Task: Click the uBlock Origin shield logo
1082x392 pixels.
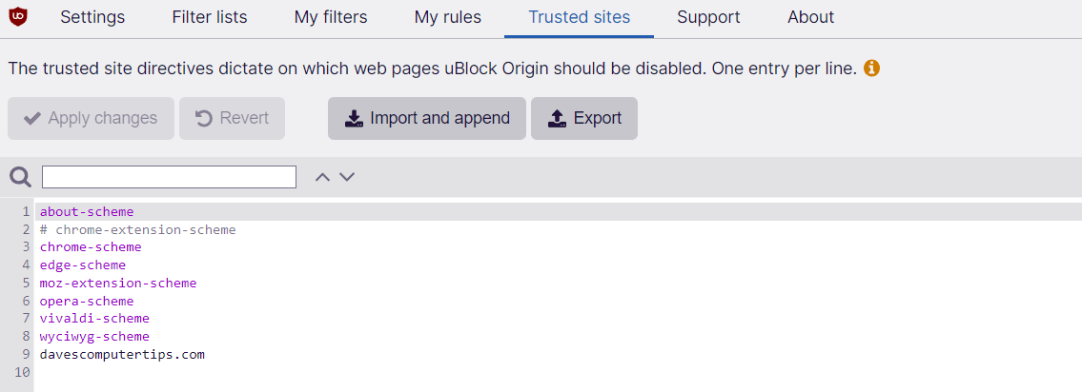Action: pos(18,17)
